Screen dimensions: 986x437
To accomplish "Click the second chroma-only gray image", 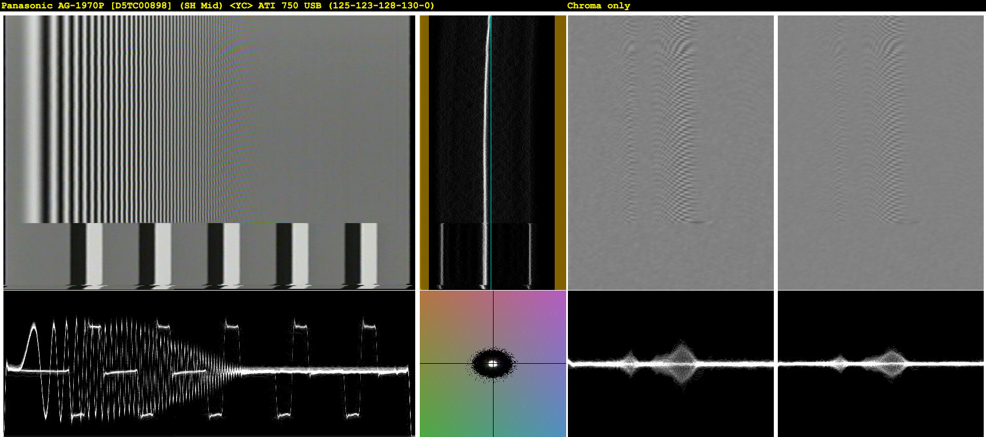I will (x=881, y=152).
